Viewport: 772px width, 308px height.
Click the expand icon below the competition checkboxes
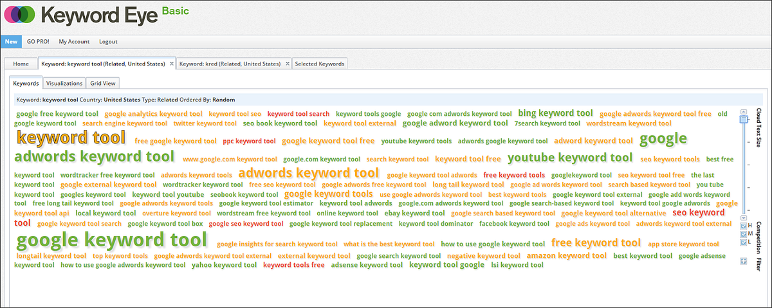(x=743, y=261)
